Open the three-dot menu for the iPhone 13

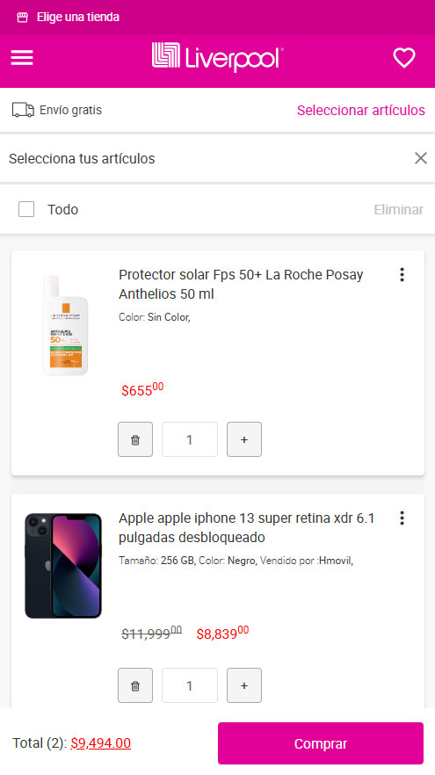click(402, 518)
